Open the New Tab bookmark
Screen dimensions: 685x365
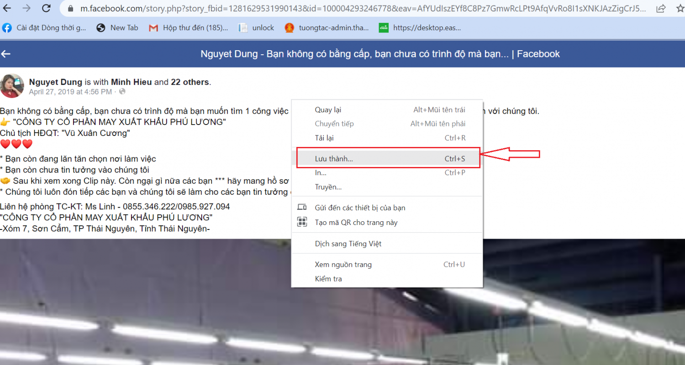click(x=117, y=28)
